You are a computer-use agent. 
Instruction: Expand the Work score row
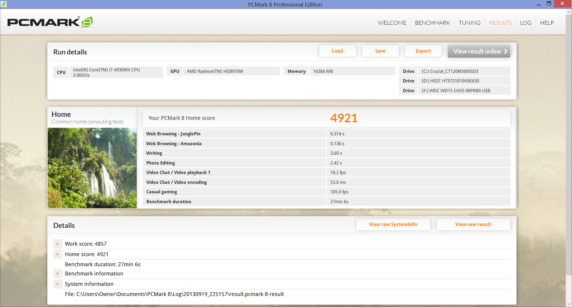(57, 244)
